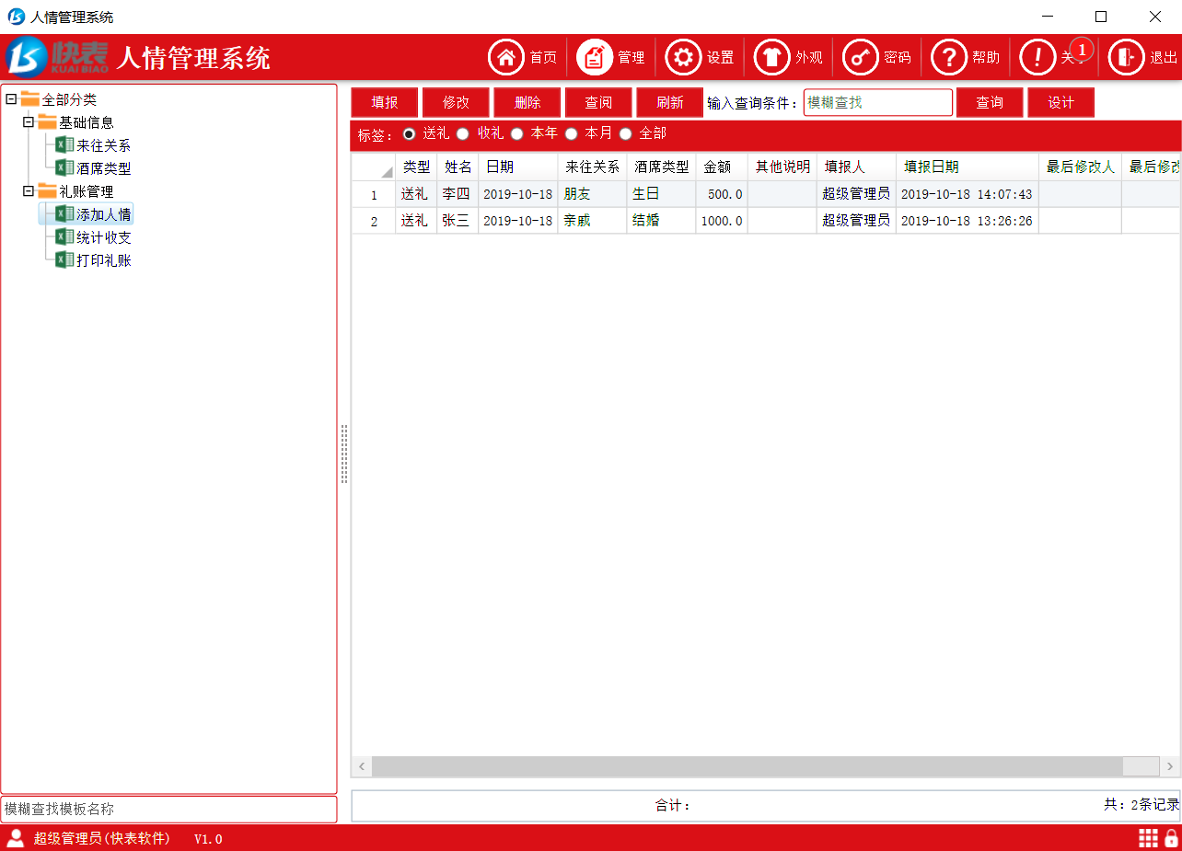Image resolution: width=1182 pixels, height=851 pixels.
Task: Open the 密码 password icon
Action: pos(861,57)
